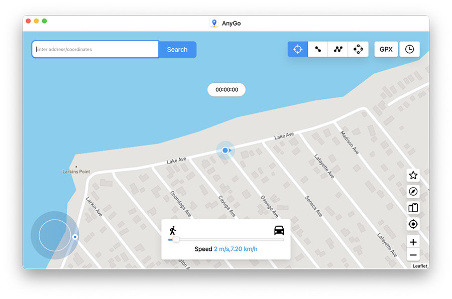Click the Search button

point(177,49)
